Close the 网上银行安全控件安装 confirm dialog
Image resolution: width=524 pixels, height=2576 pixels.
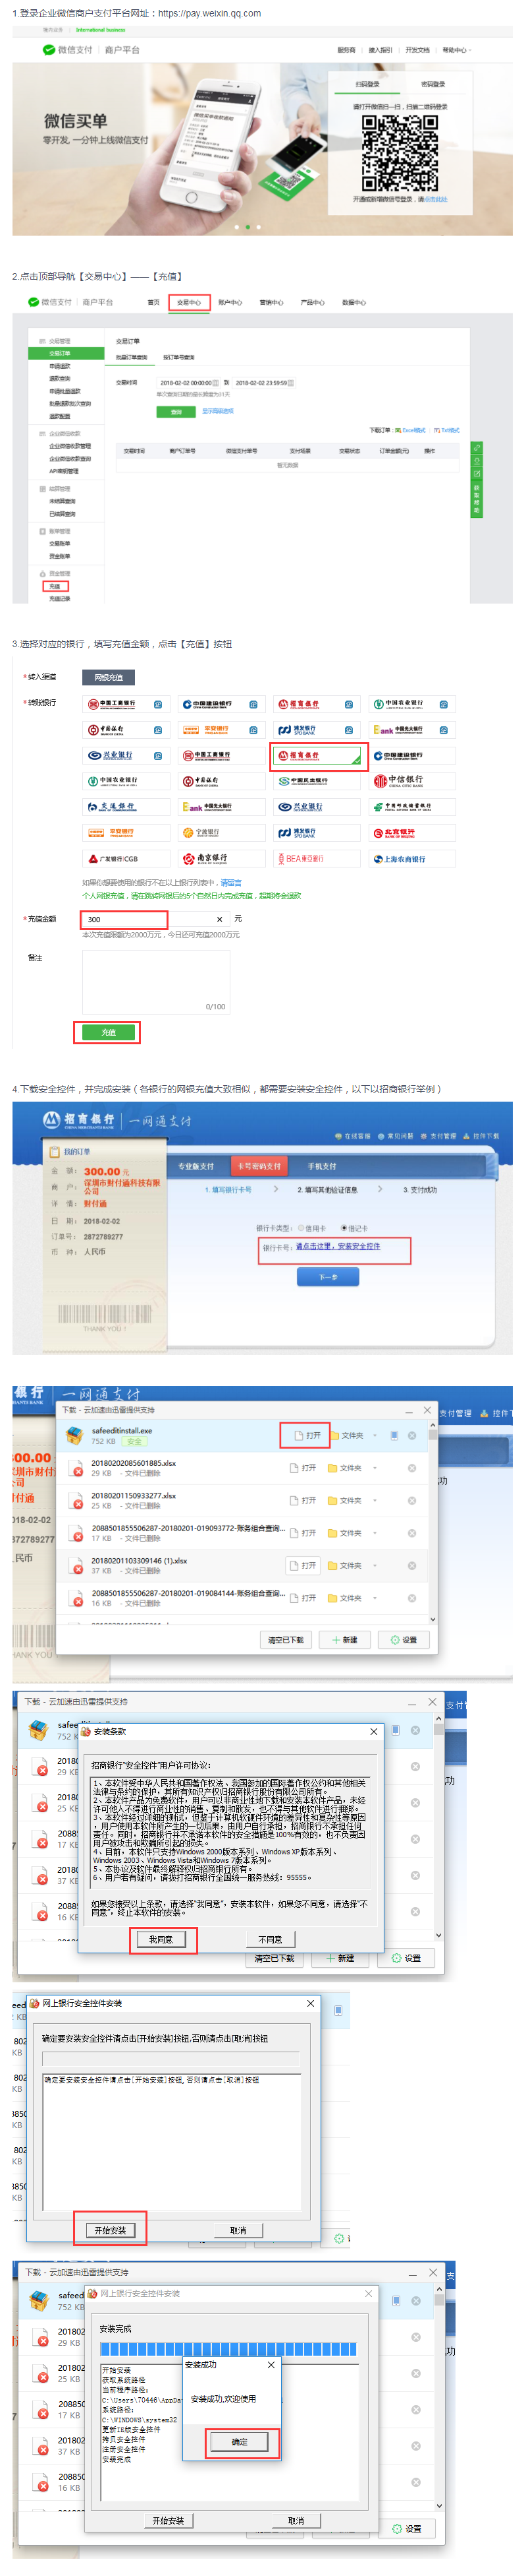tap(311, 2003)
